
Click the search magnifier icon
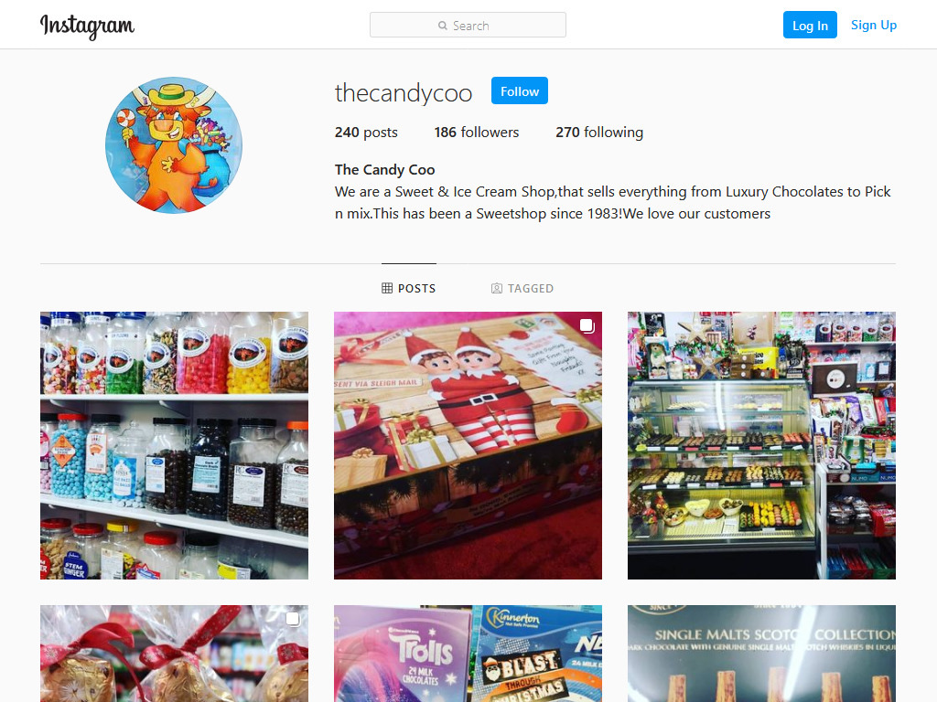coord(443,26)
